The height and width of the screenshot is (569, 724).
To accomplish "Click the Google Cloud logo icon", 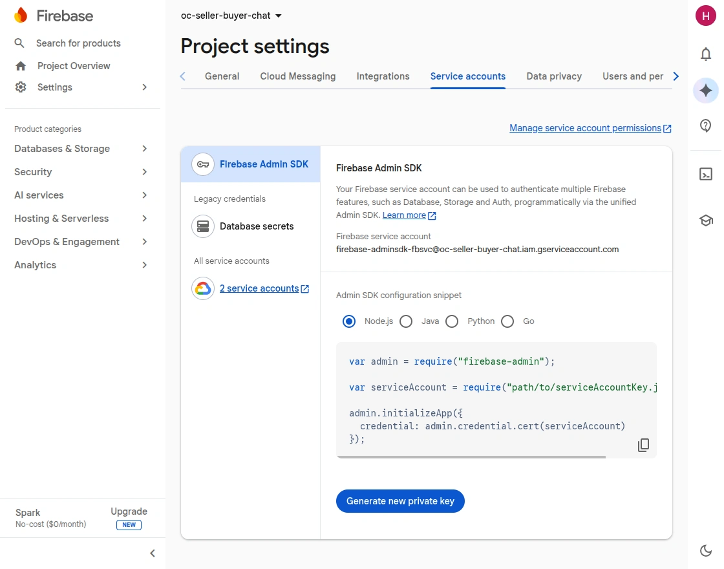I will 203,288.
